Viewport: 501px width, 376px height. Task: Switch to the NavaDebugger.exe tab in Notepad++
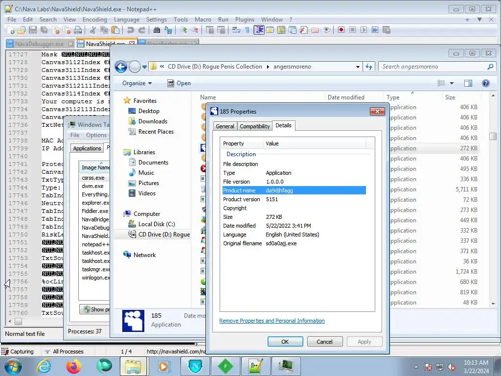(x=40, y=44)
